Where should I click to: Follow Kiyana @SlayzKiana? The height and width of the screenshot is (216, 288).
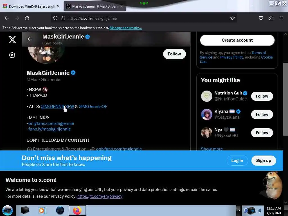(x=262, y=114)
